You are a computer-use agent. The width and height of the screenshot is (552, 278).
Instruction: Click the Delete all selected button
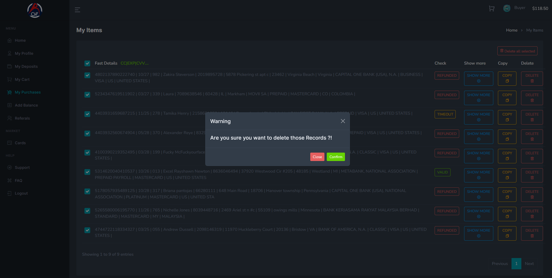[517, 51]
